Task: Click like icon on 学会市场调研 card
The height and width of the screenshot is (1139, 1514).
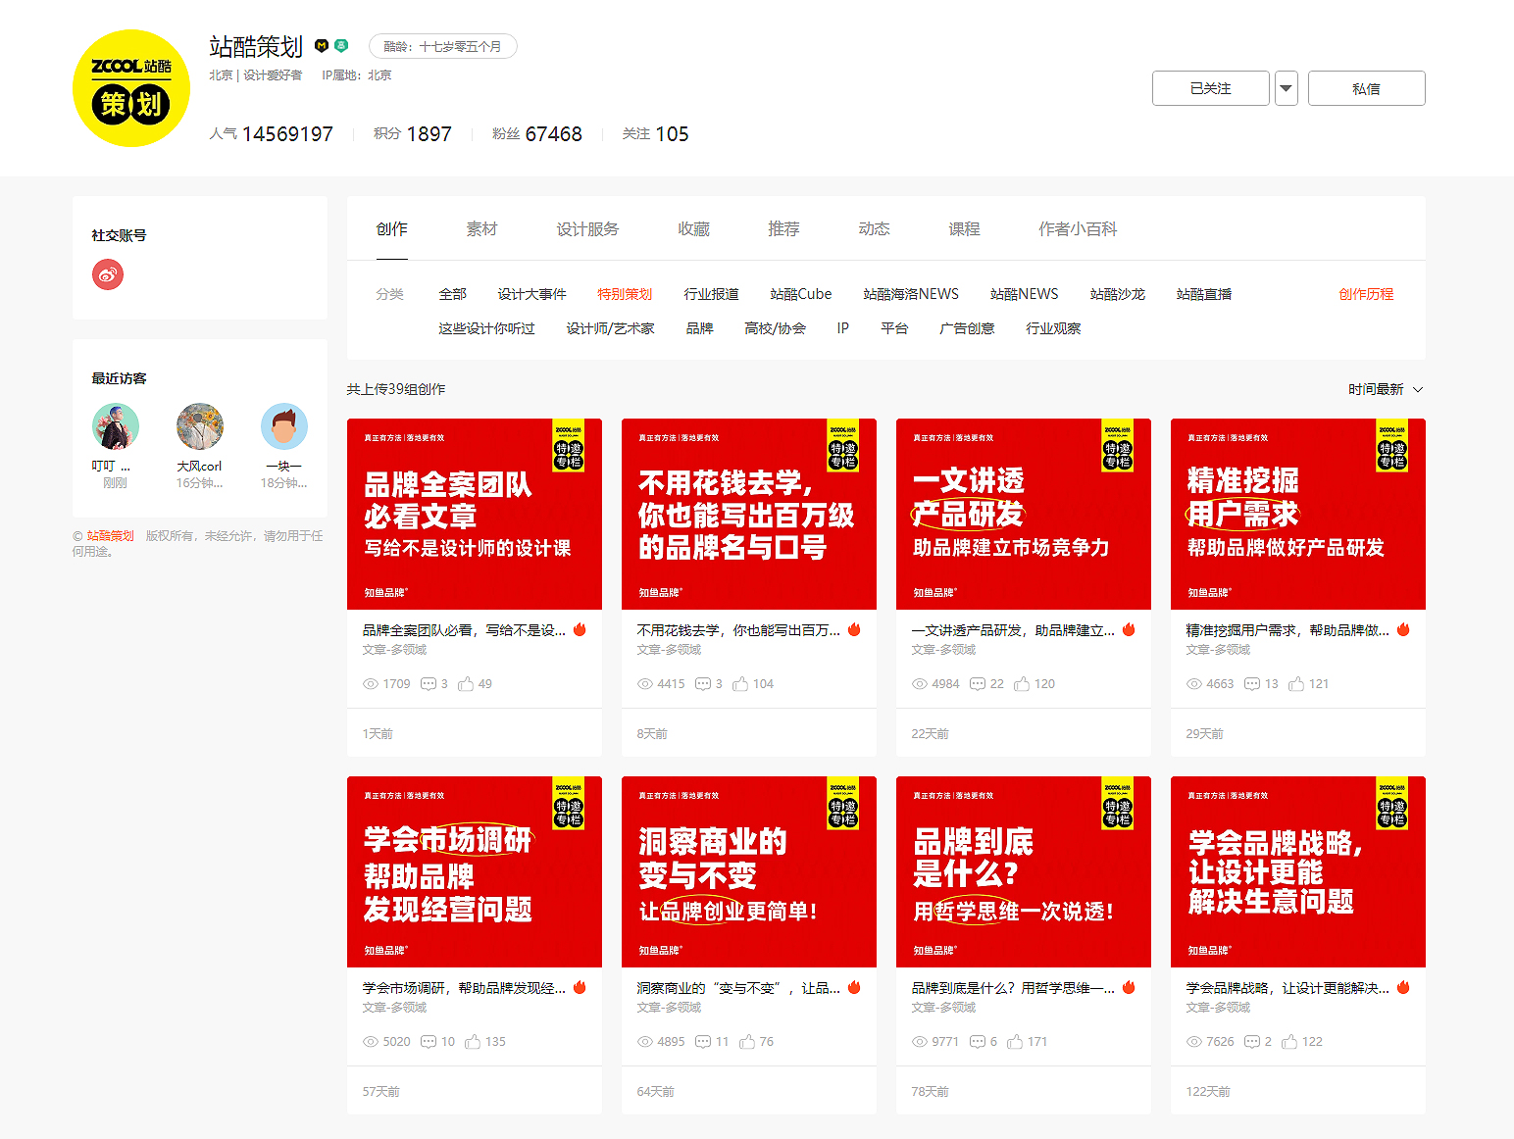Action: tap(473, 1042)
